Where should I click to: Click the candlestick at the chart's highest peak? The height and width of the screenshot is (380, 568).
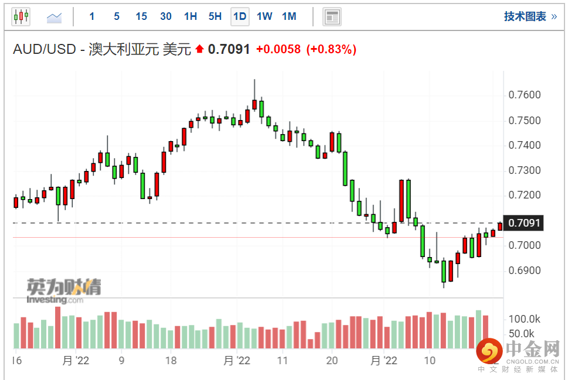[254, 104]
